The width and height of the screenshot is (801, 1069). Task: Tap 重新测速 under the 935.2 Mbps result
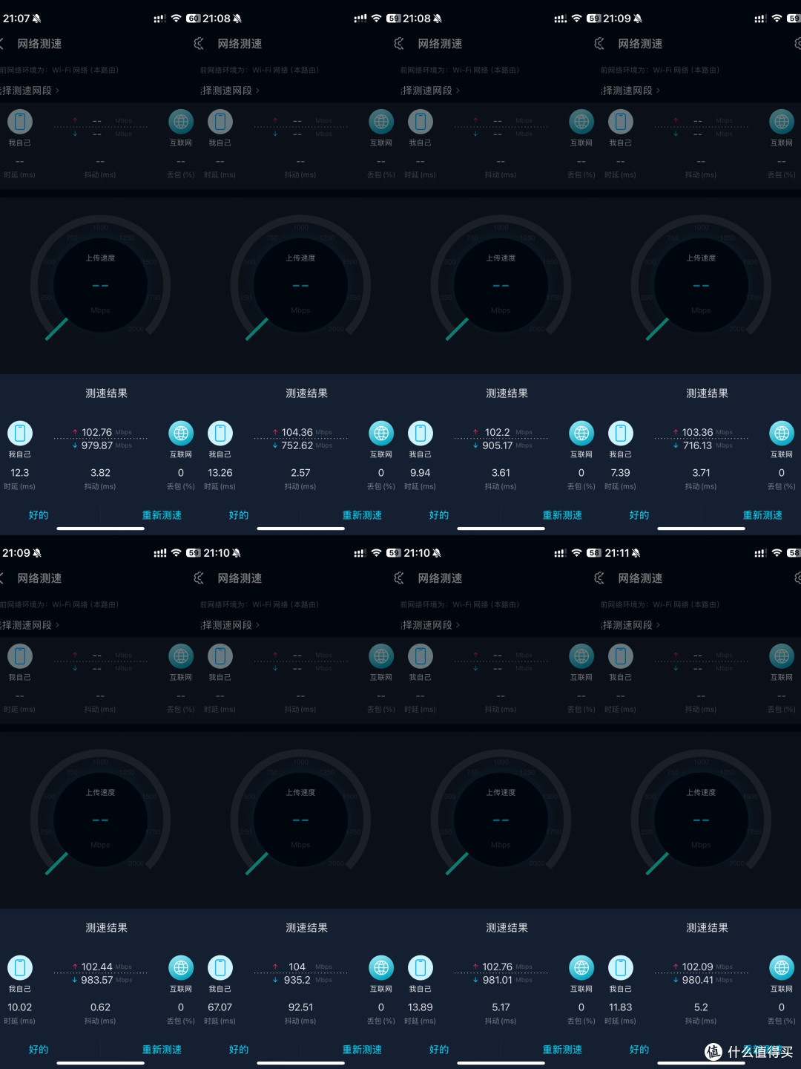click(x=362, y=1050)
